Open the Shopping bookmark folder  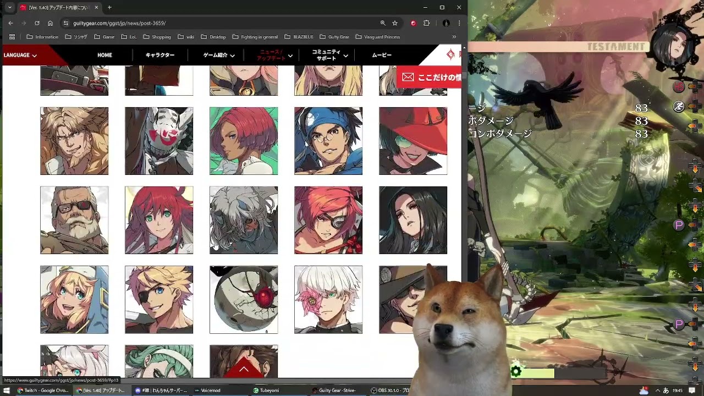tap(157, 37)
